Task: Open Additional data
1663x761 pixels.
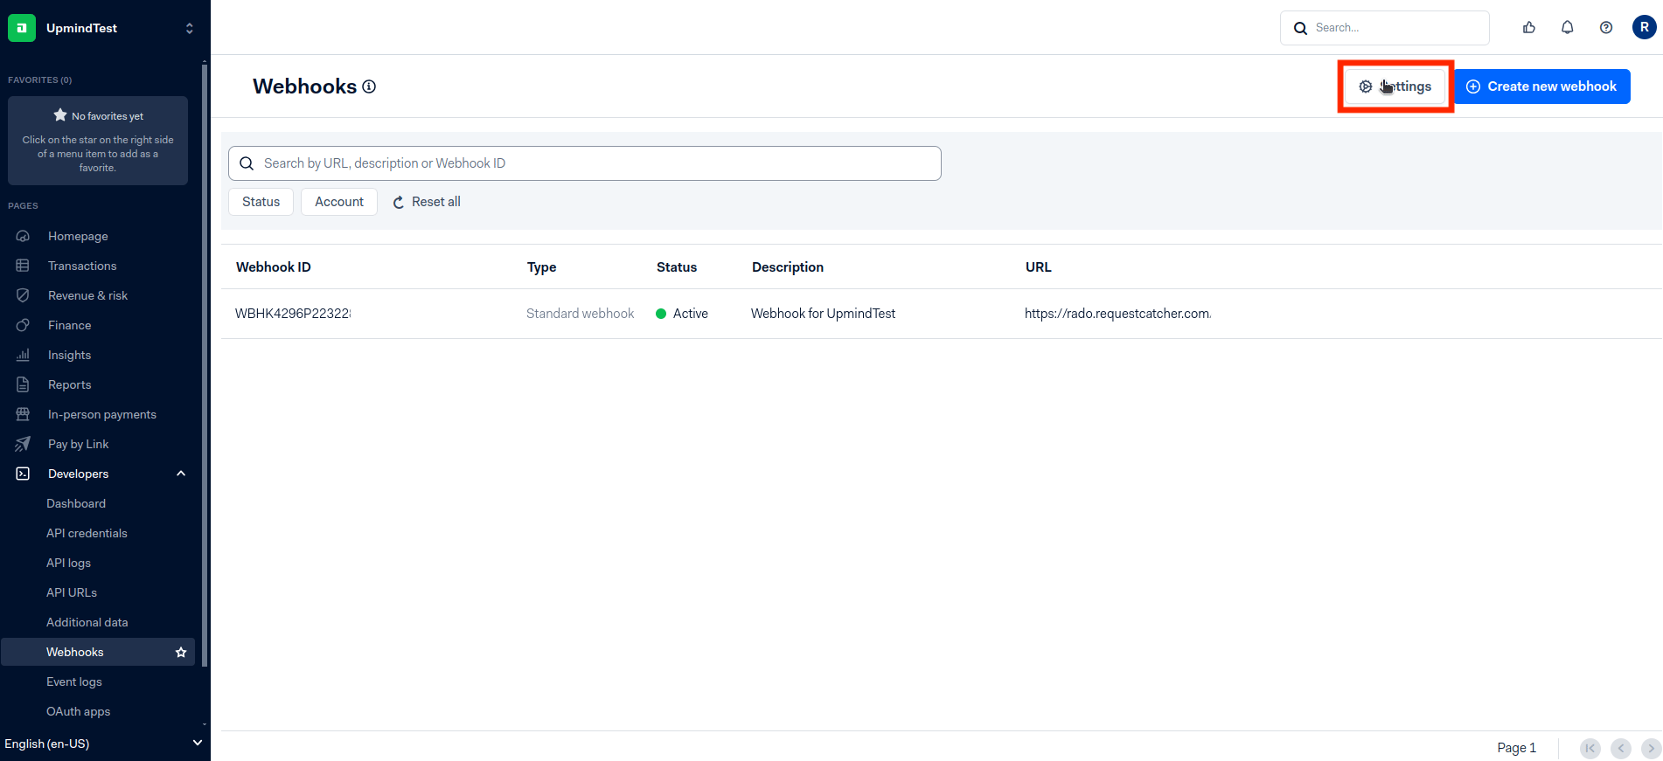Action: click(x=87, y=622)
